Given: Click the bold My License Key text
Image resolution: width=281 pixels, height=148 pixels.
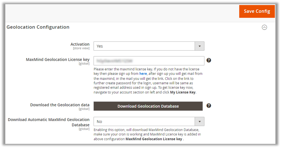Looking at the screenshot, I should (183, 92).
